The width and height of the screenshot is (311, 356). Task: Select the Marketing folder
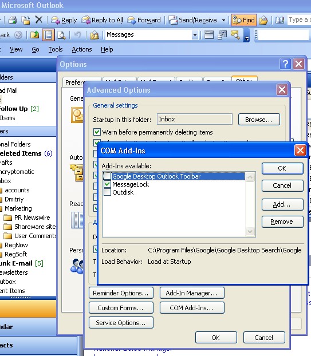[x=18, y=208]
